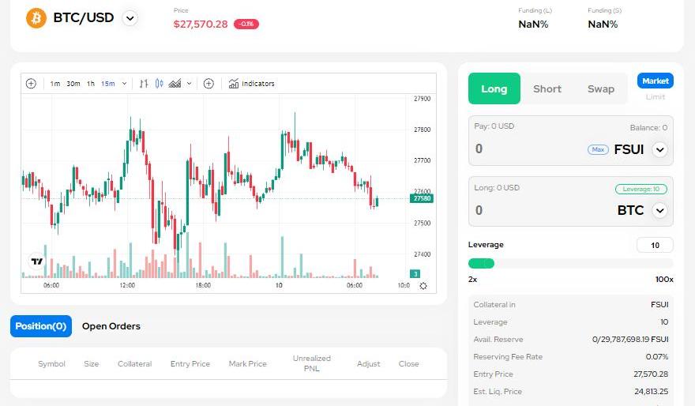Expand the BTC/USD pair selector

pyautogui.click(x=130, y=18)
